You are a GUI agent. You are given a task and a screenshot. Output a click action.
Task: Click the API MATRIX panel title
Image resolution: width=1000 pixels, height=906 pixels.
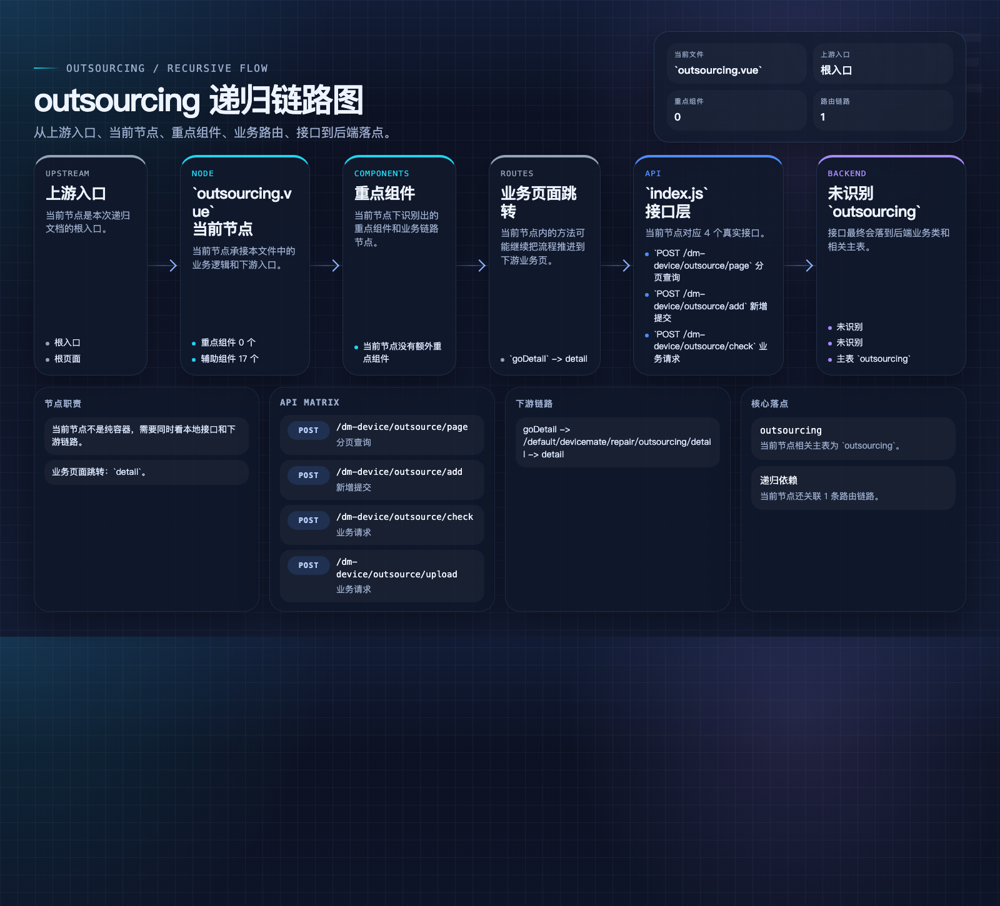pyautogui.click(x=309, y=402)
